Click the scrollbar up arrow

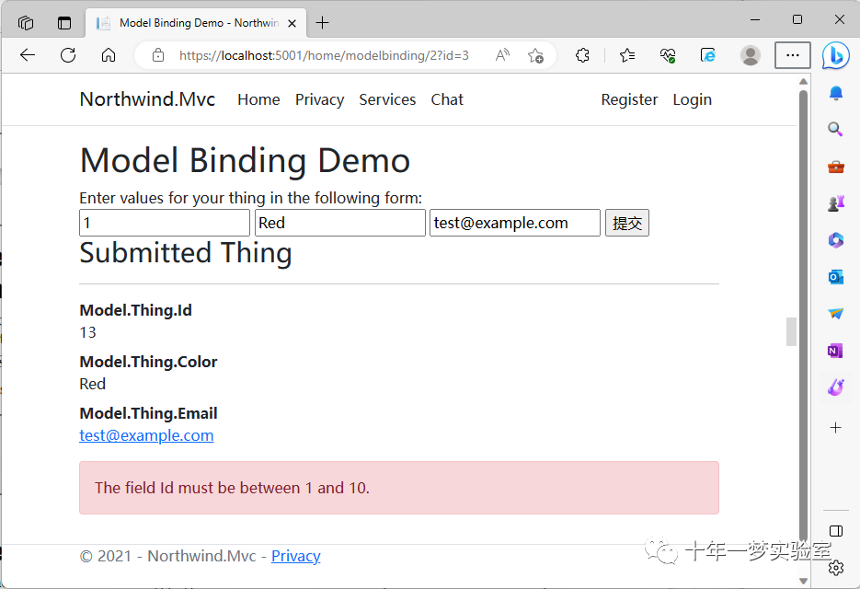click(804, 82)
